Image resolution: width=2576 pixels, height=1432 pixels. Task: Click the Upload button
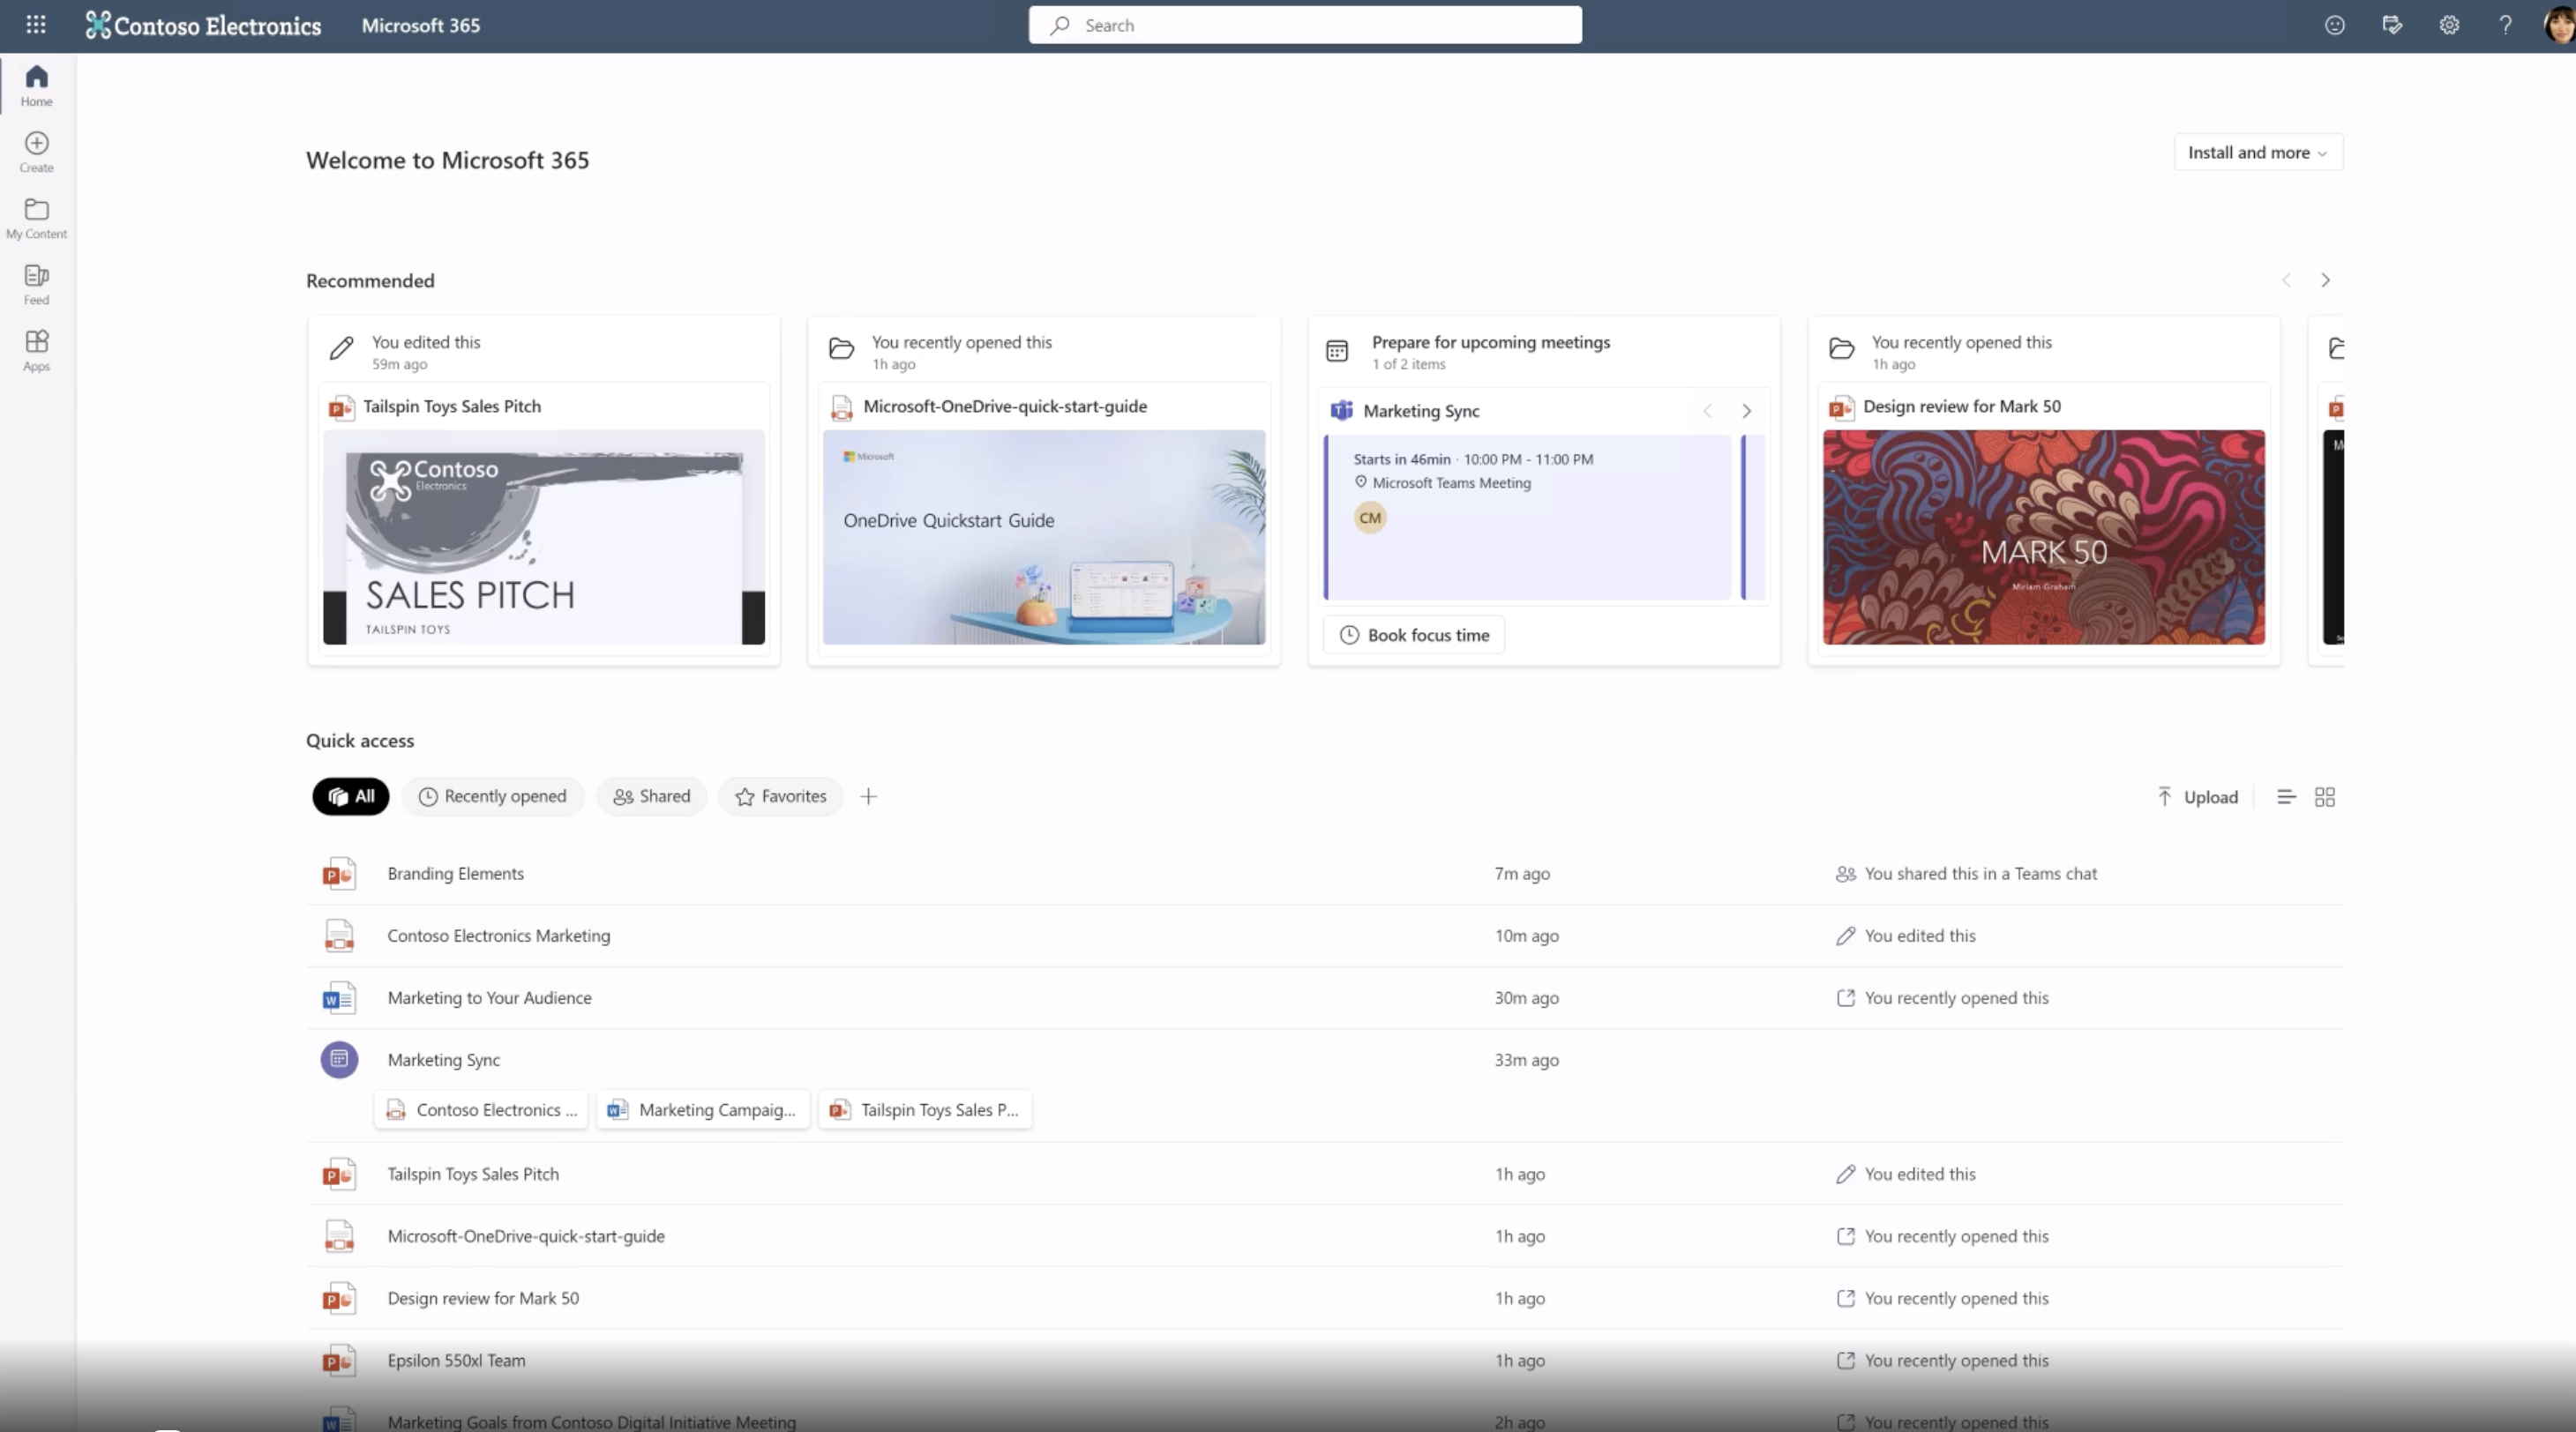tap(2197, 796)
